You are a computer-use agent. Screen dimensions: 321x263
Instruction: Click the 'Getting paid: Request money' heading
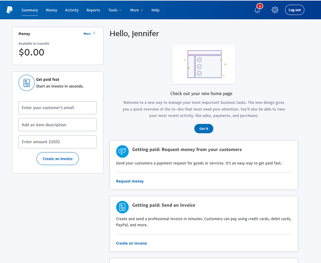pyautogui.click(x=187, y=150)
